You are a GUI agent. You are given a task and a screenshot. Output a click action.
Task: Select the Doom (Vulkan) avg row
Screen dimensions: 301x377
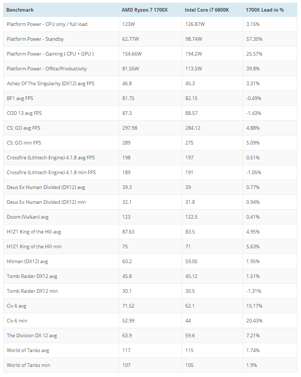(x=150, y=217)
